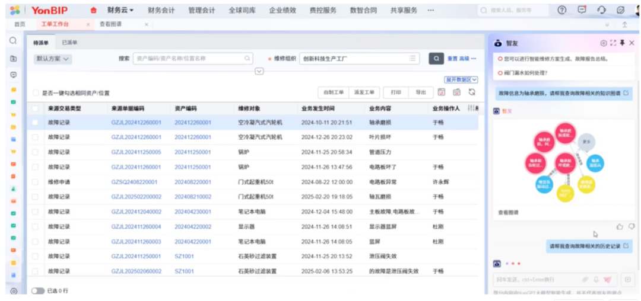Image resolution: width=641 pixels, height=301 pixels.
Task: Check 是否一键勾选相同资产/位置 checkbox
Action: click(x=36, y=93)
